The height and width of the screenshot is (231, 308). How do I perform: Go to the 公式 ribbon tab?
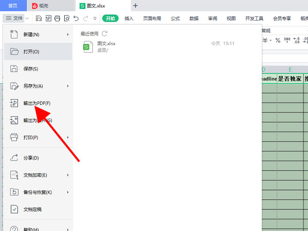175,18
